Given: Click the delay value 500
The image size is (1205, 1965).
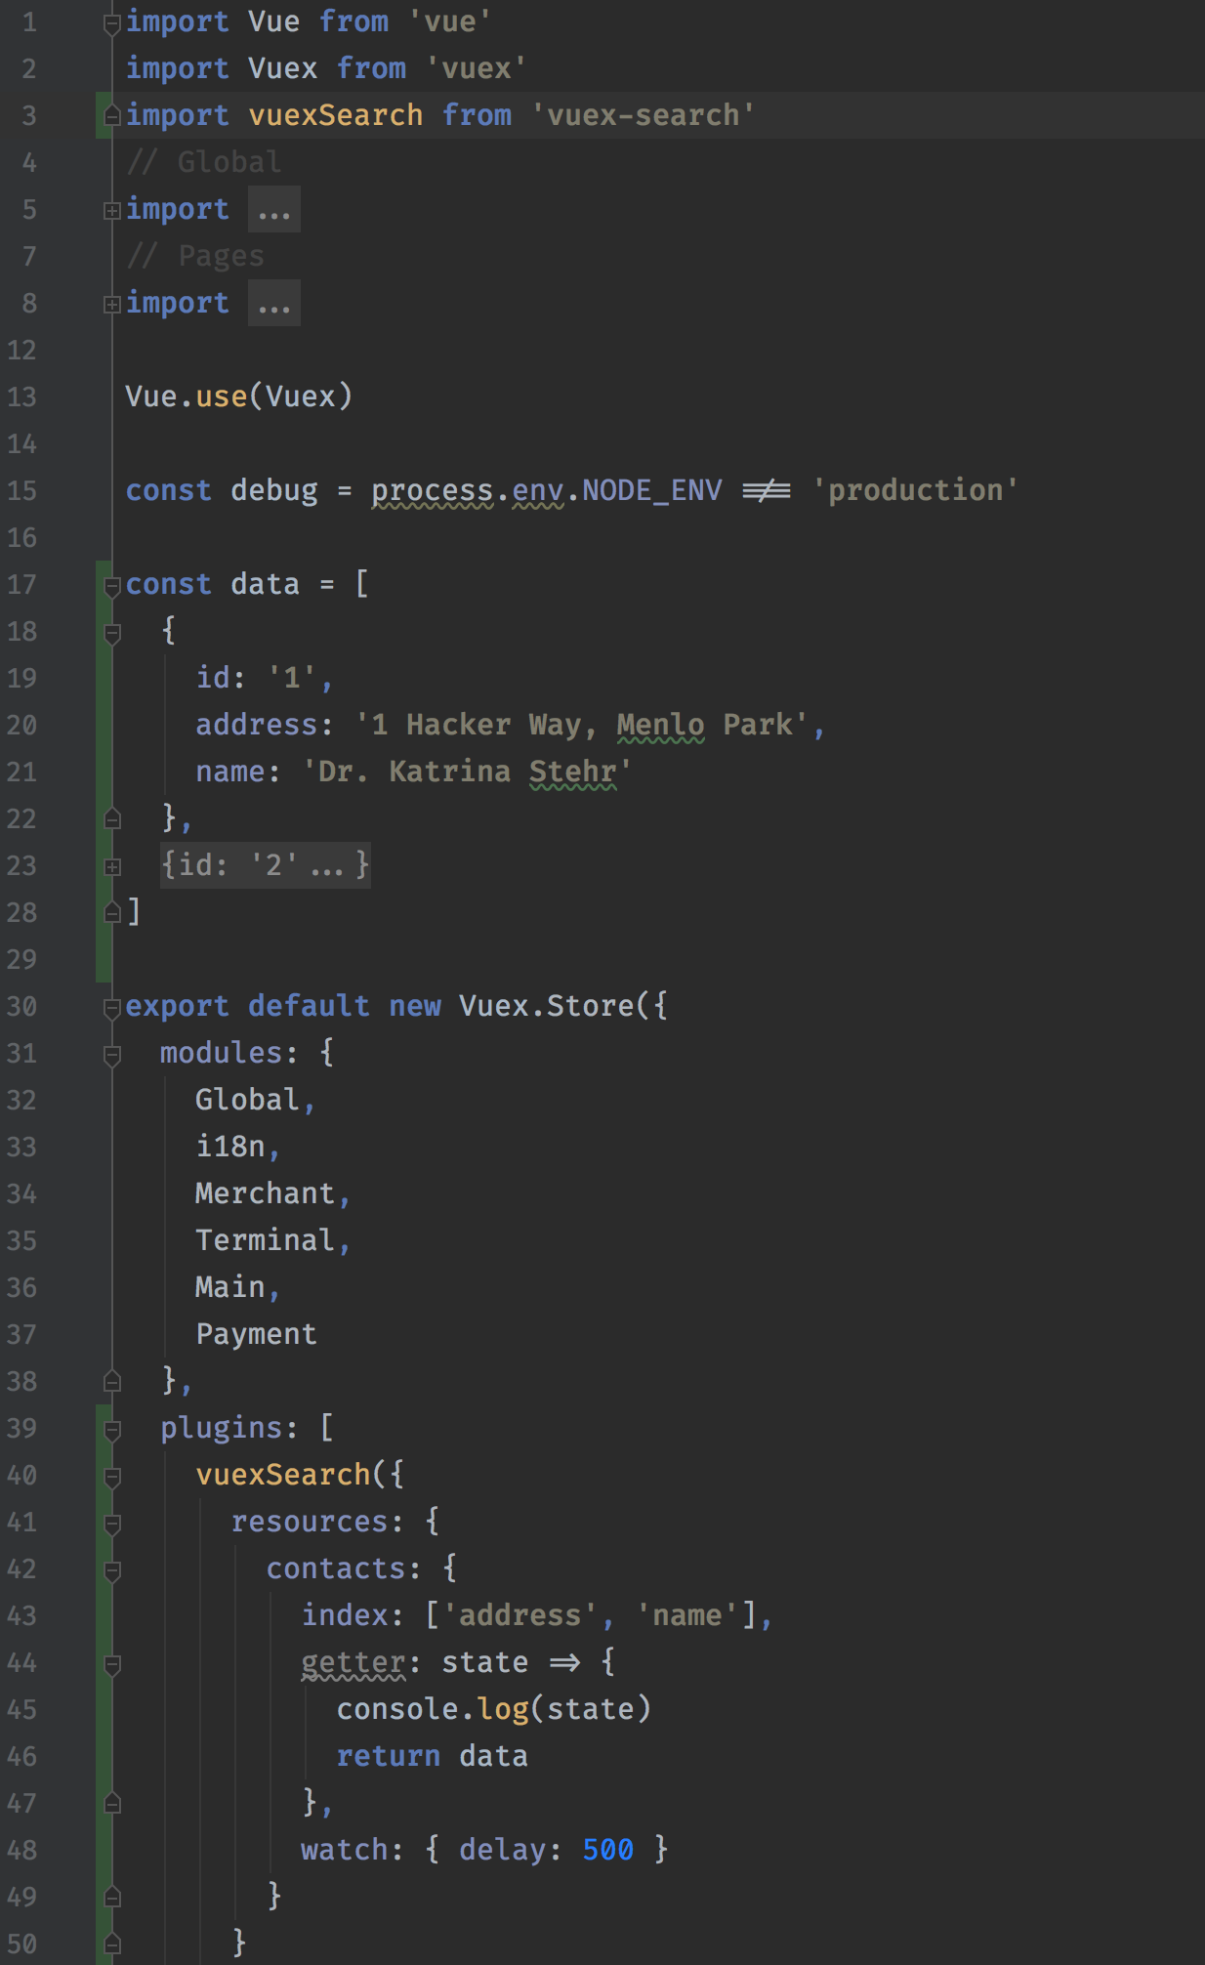Looking at the screenshot, I should (x=608, y=1850).
